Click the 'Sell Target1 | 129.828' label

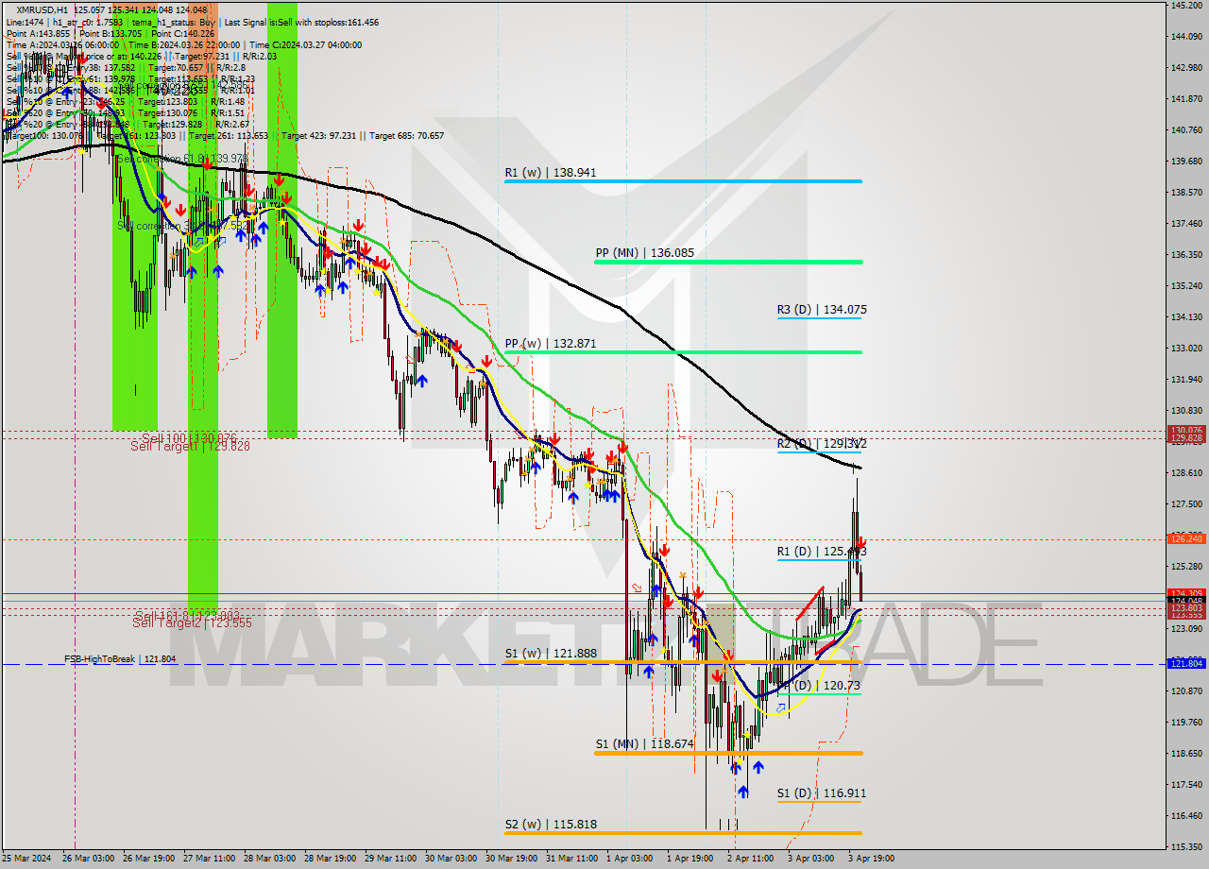click(x=190, y=446)
